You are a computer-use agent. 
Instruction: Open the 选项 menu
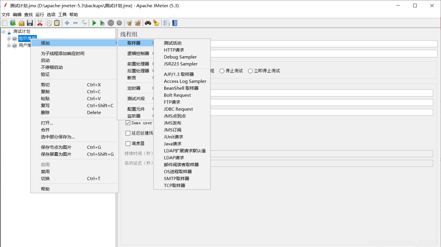coord(51,14)
